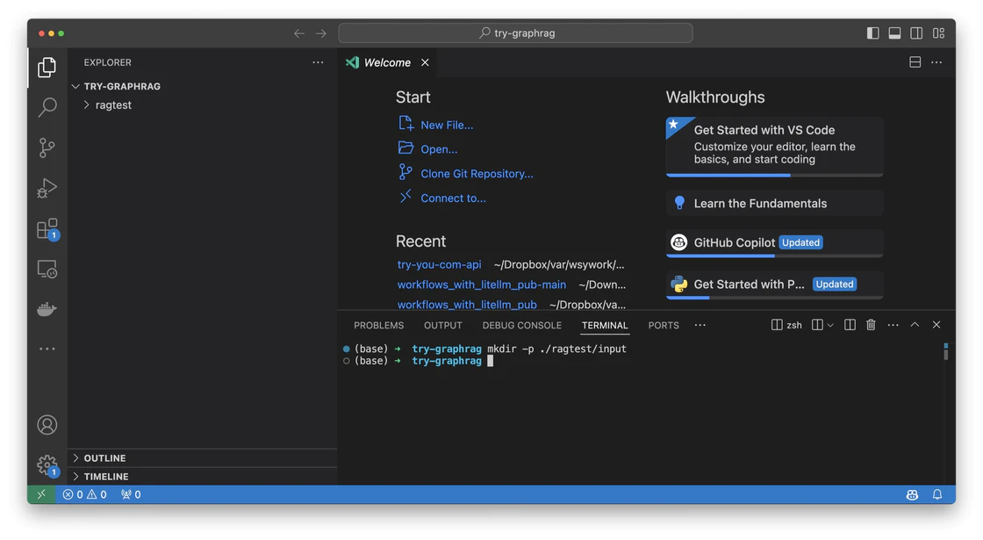
Task: Open the Remote Explorer view
Action: coord(47,269)
